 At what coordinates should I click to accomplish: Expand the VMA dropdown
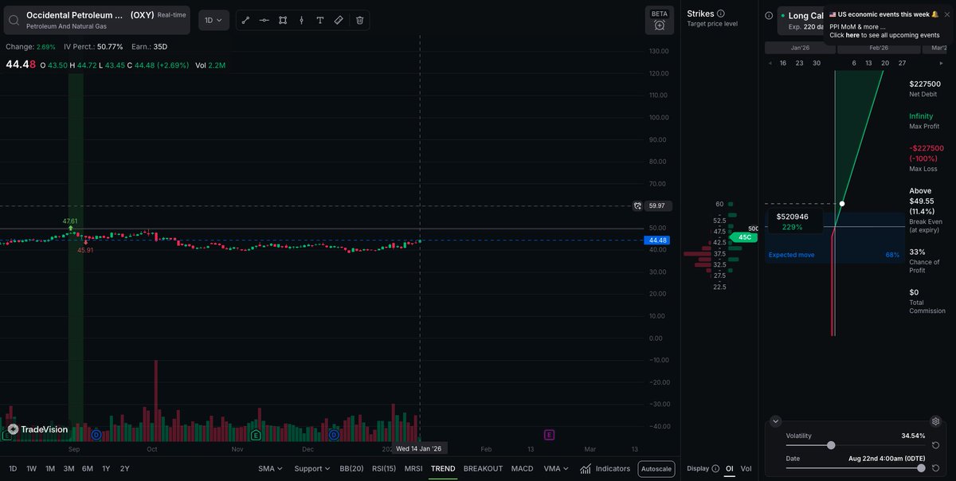coord(555,468)
